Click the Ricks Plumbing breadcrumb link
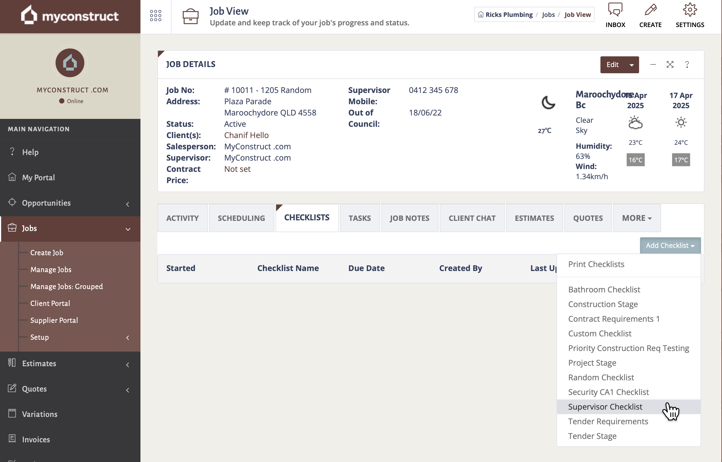 509,14
